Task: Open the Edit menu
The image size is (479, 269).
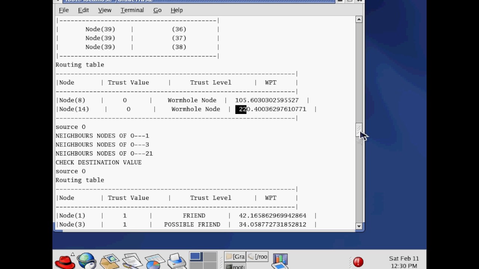Action: point(83,10)
